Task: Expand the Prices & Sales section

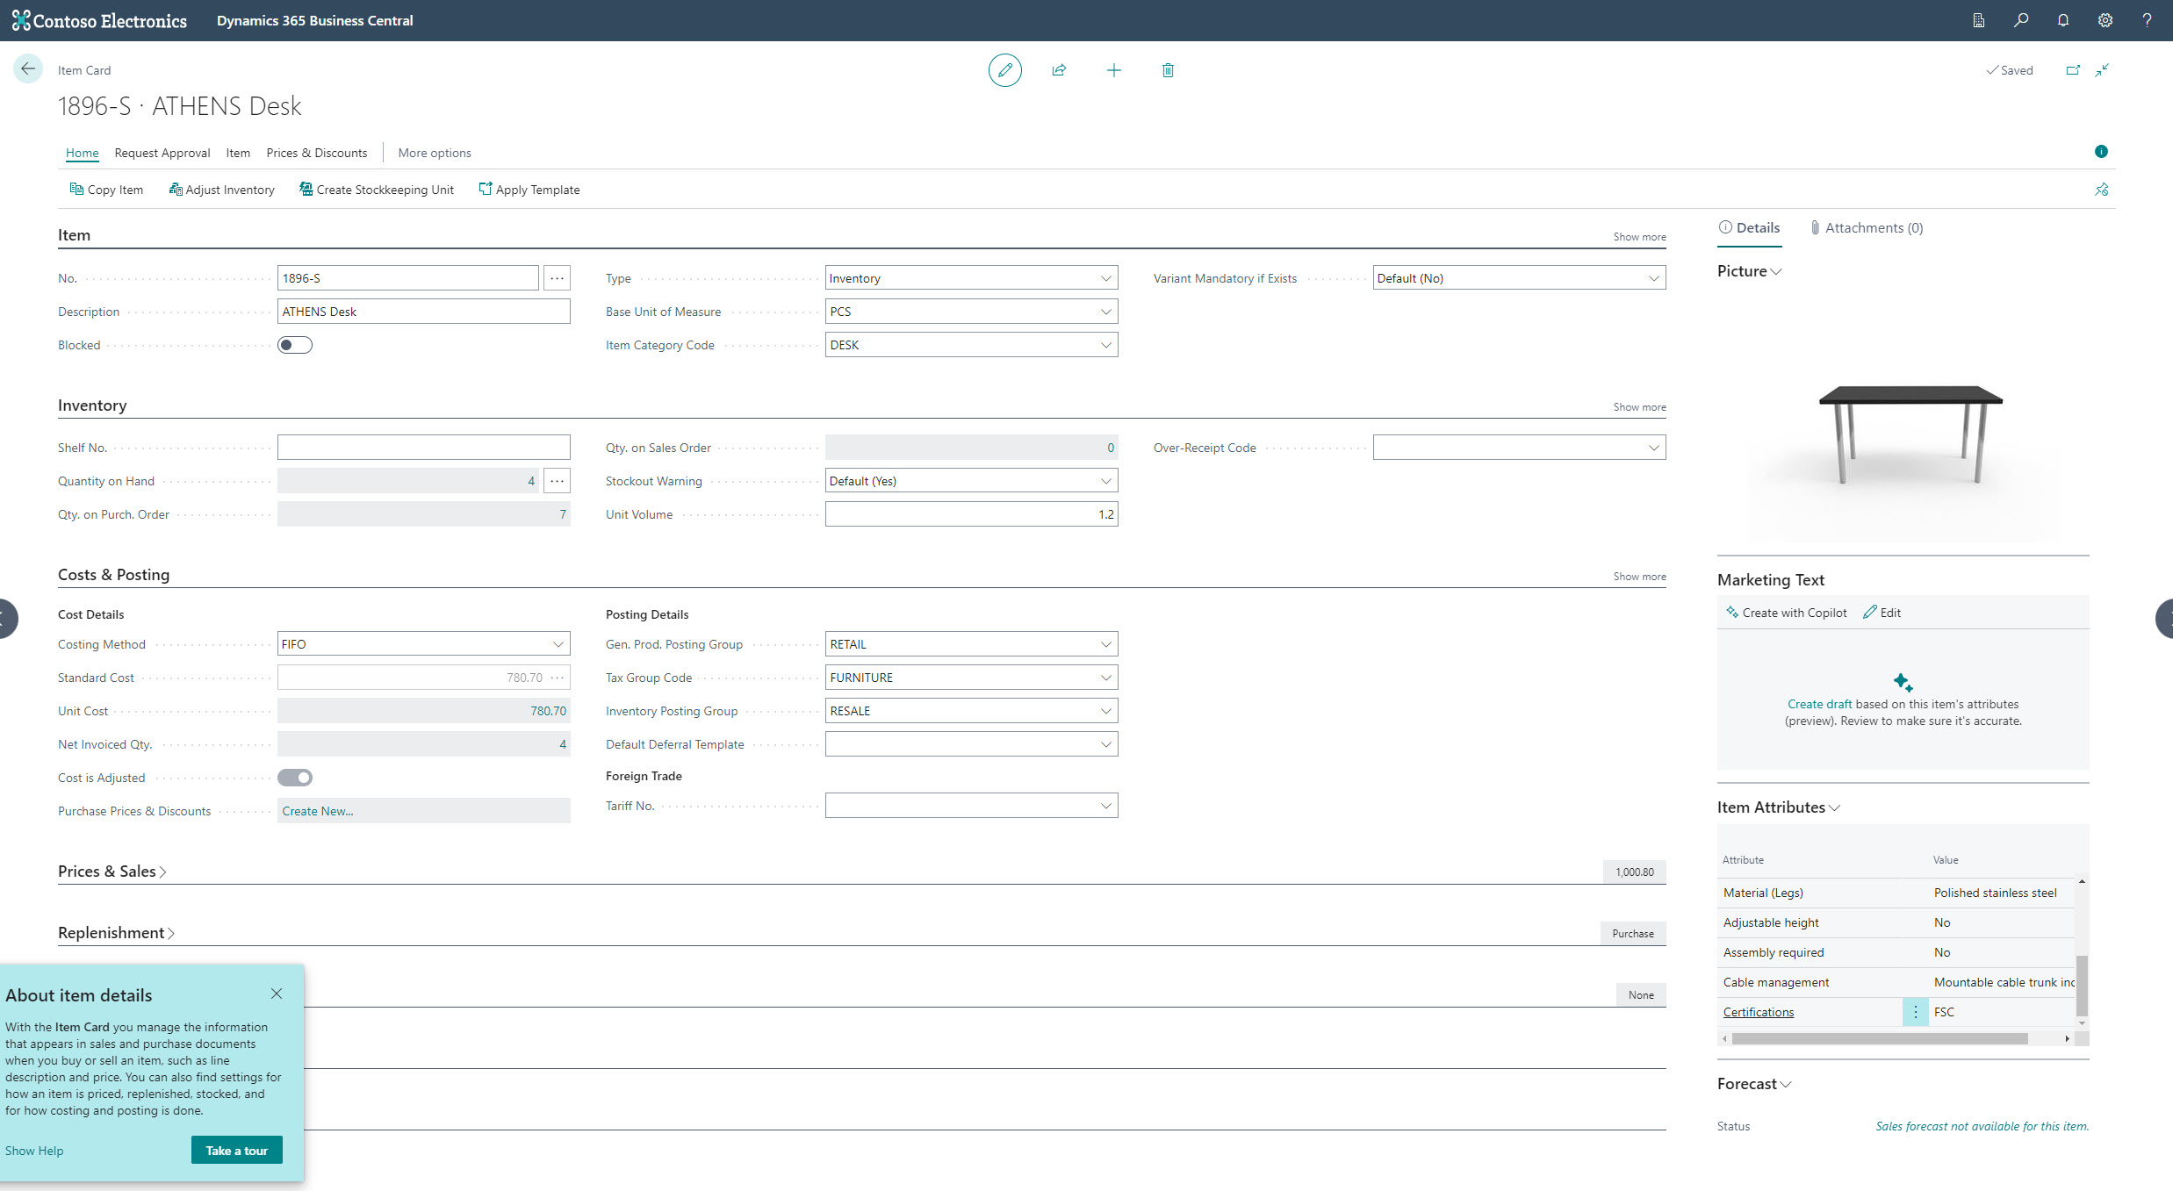Action: (112, 872)
